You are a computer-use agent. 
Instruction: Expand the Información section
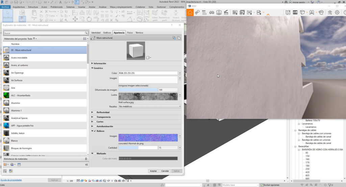click(93, 63)
